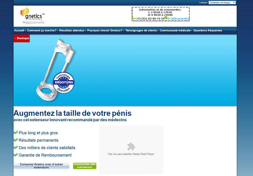253x176 pixels.
Task: Click the Ergoturn Technologie Brevetée badge
Action: pos(64,83)
